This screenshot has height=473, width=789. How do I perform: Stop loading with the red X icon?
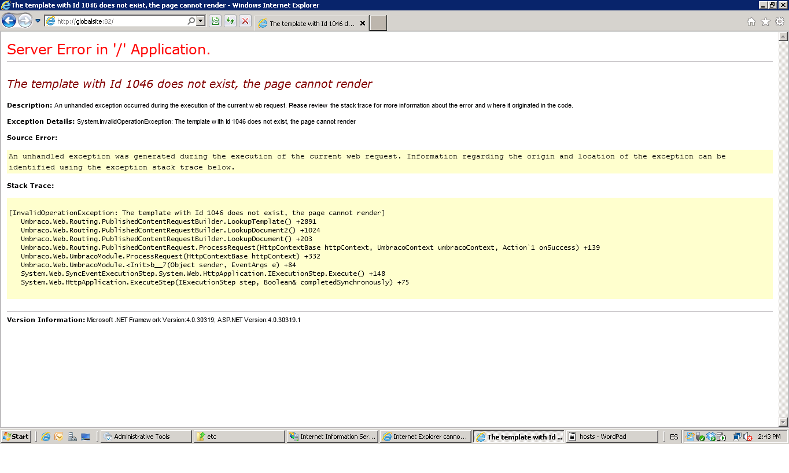pos(245,21)
